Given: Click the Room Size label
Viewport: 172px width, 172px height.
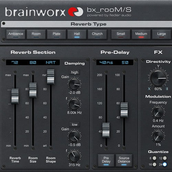Looking at the screenshot, I should [x=33, y=160].
